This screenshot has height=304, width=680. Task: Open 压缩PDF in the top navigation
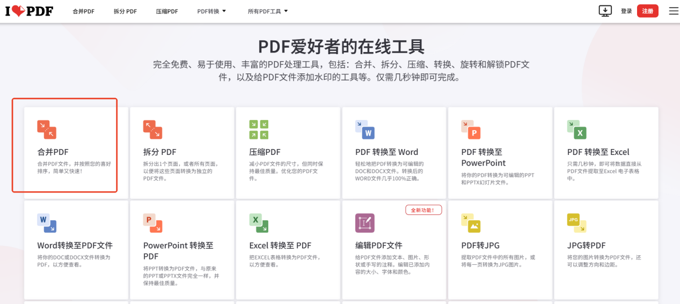[167, 11]
